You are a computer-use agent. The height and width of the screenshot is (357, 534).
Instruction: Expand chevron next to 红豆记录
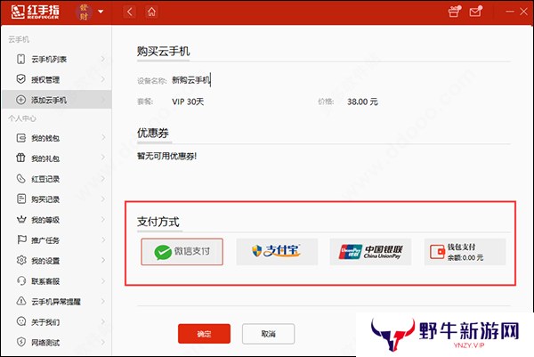click(103, 178)
